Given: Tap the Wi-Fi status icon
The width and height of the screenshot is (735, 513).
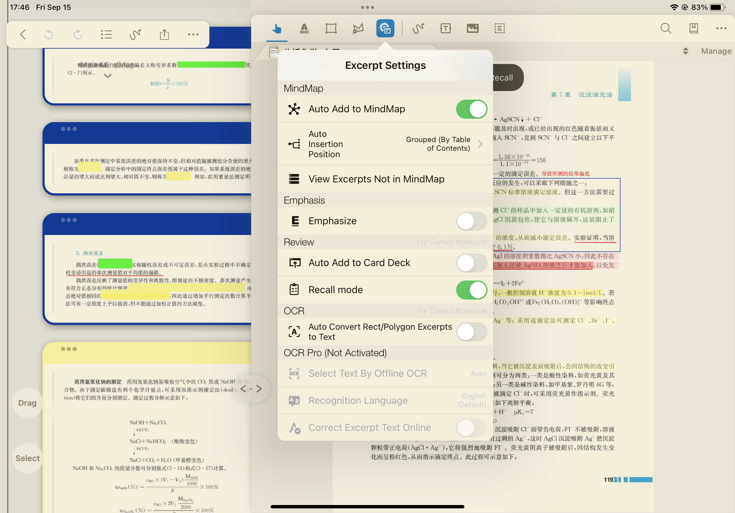Looking at the screenshot, I should [x=674, y=7].
